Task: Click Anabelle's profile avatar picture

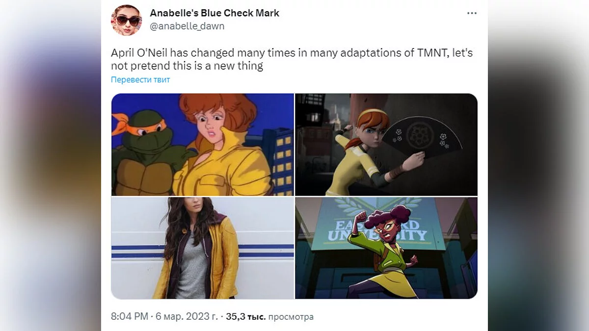Action: (x=127, y=20)
